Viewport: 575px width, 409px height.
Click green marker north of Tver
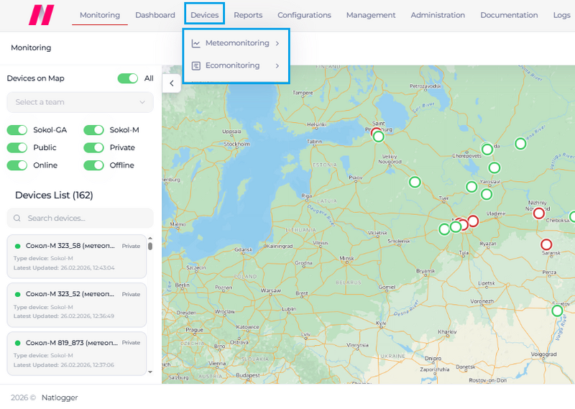415,182
